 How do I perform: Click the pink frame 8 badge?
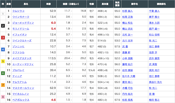(3, 97)
